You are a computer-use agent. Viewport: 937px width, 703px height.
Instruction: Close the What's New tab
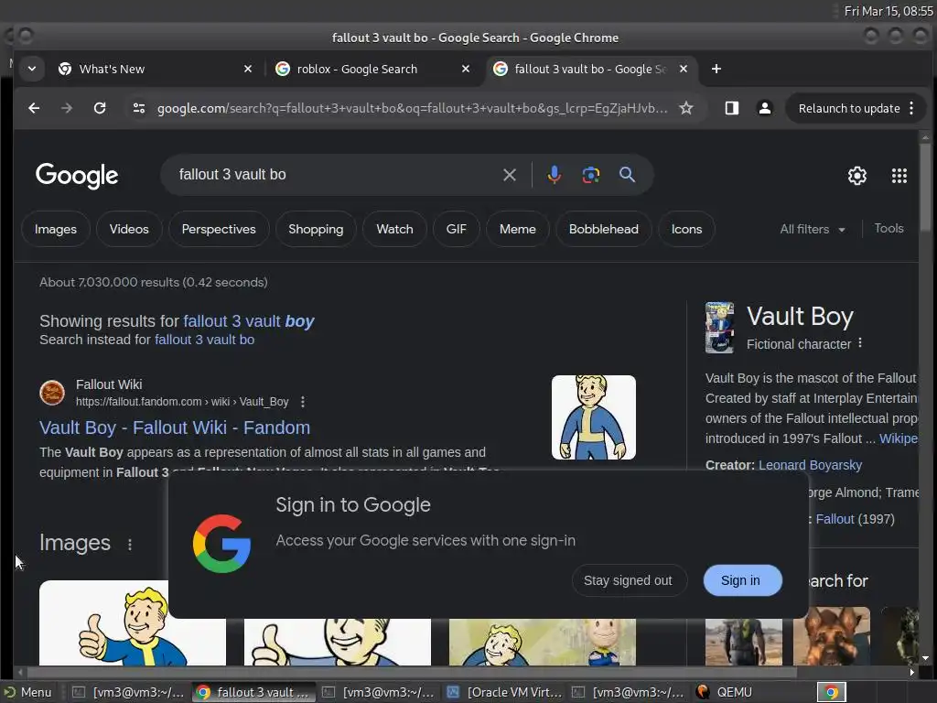(x=248, y=69)
